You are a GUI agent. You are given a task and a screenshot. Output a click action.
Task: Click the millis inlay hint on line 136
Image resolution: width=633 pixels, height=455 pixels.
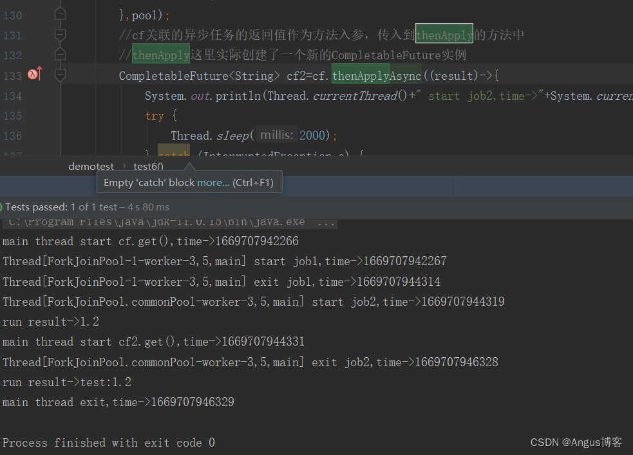click(276, 135)
